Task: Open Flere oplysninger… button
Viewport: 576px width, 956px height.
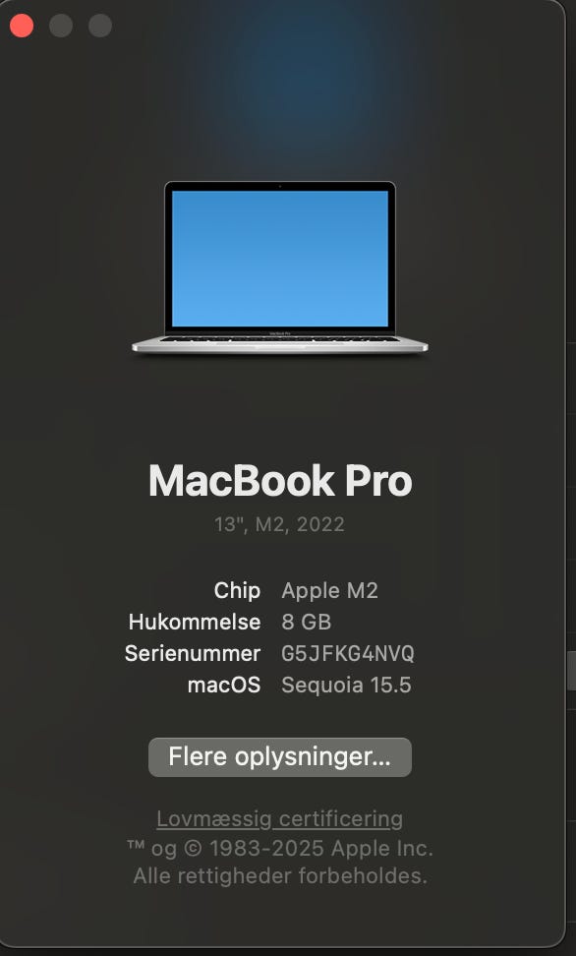Action: (280, 756)
